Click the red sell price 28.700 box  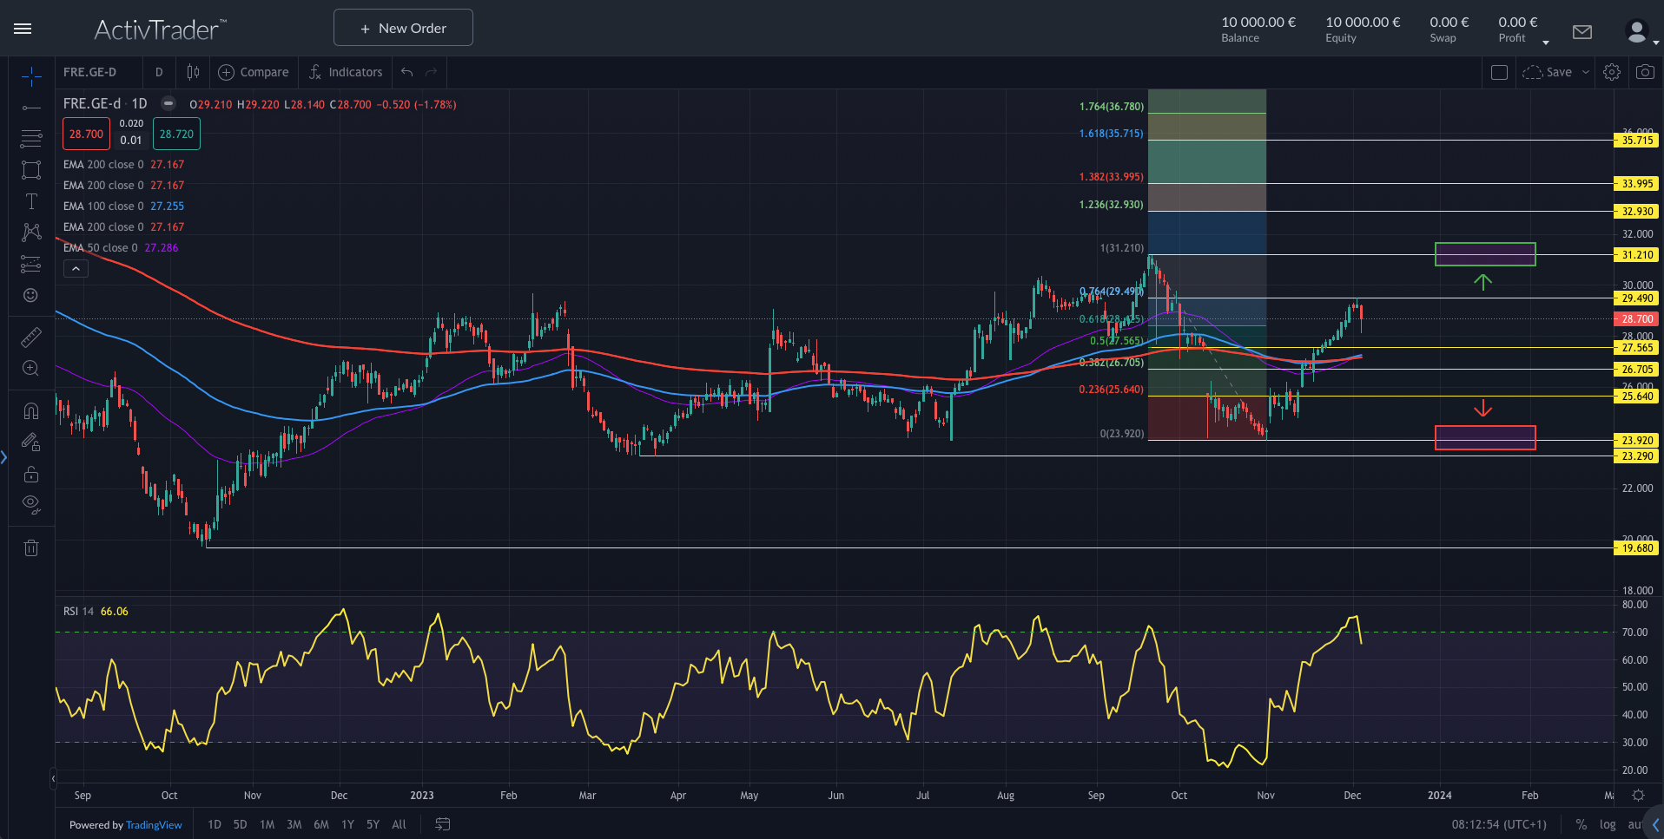[86, 134]
